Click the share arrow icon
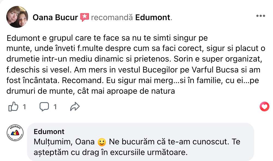Image resolution: width=273 pixels, height=161 pixels. (75, 107)
